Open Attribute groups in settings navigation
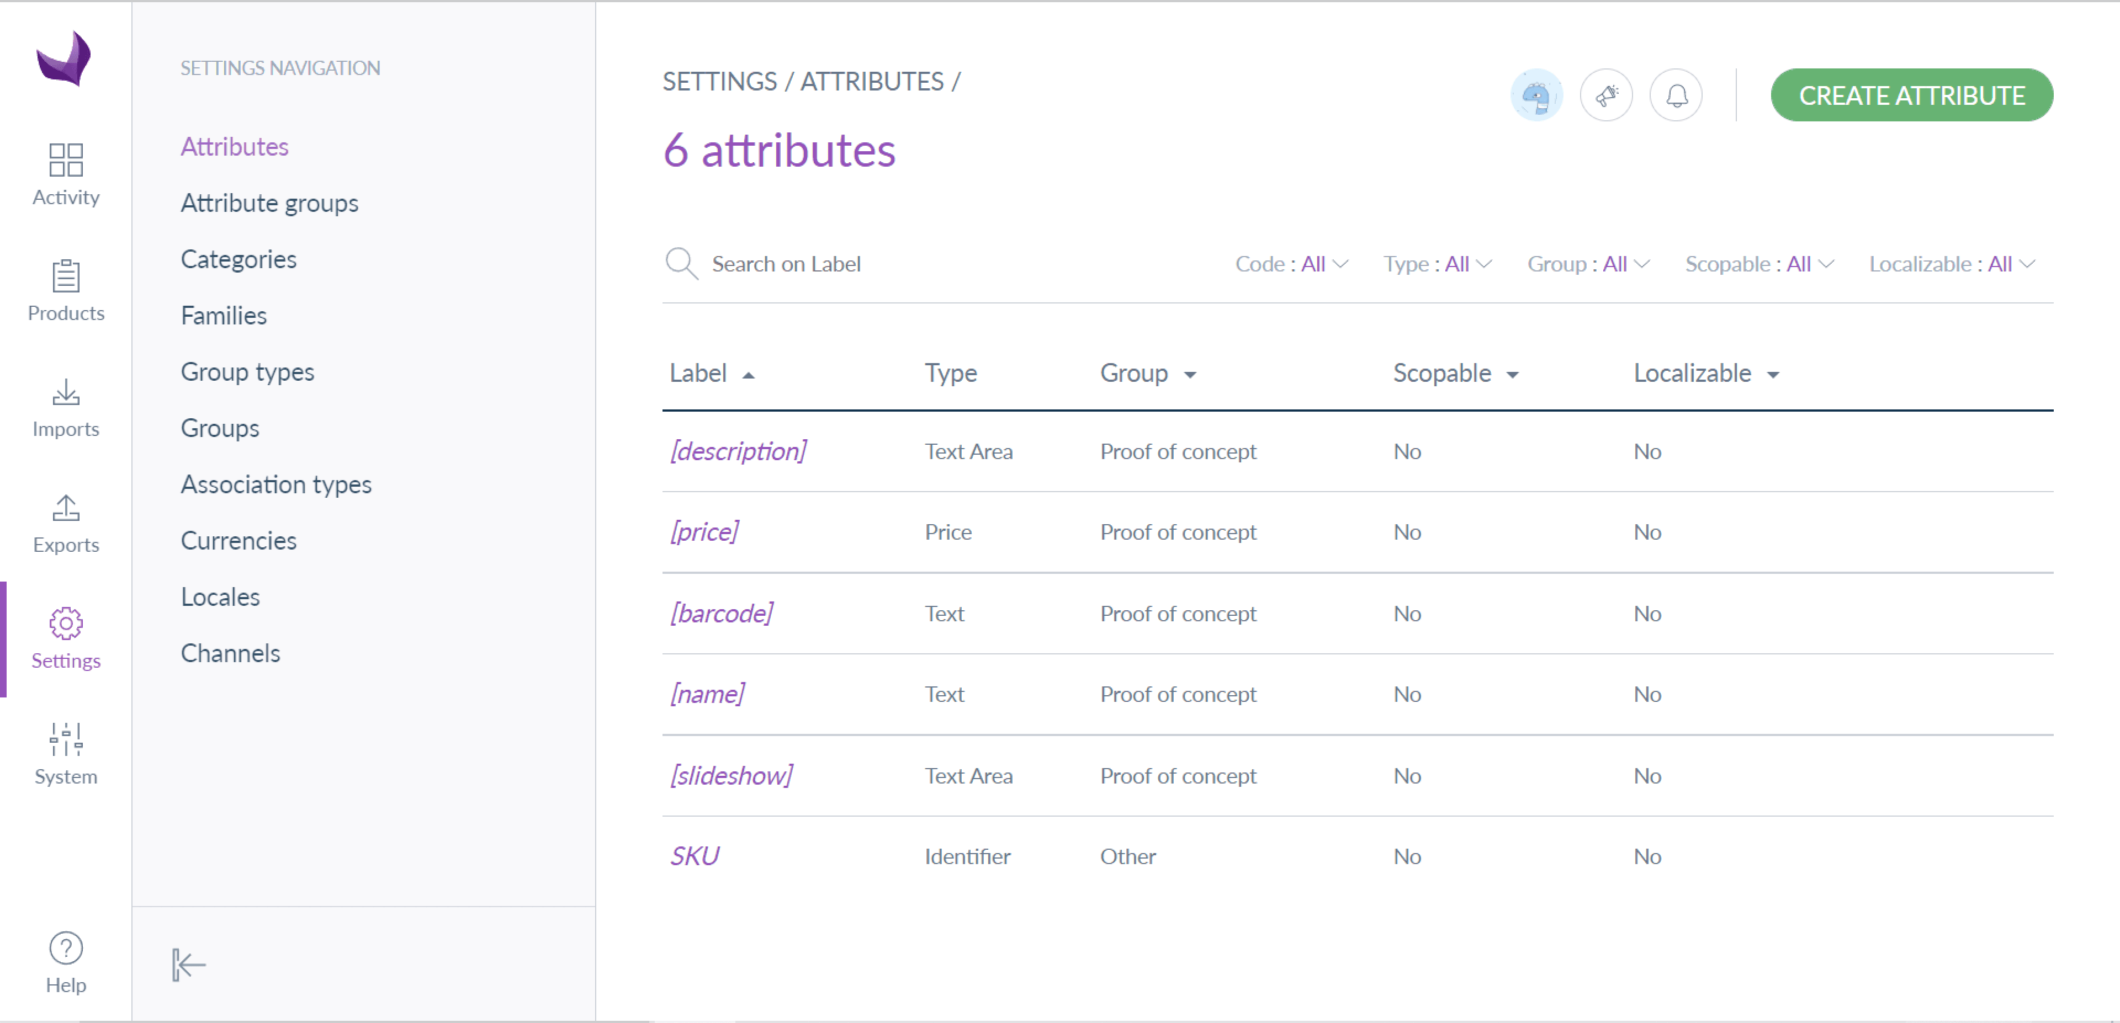The image size is (2120, 1023). [x=269, y=203]
